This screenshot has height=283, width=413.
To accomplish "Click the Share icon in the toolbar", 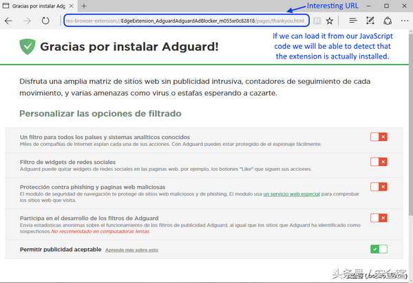I will pos(386,21).
